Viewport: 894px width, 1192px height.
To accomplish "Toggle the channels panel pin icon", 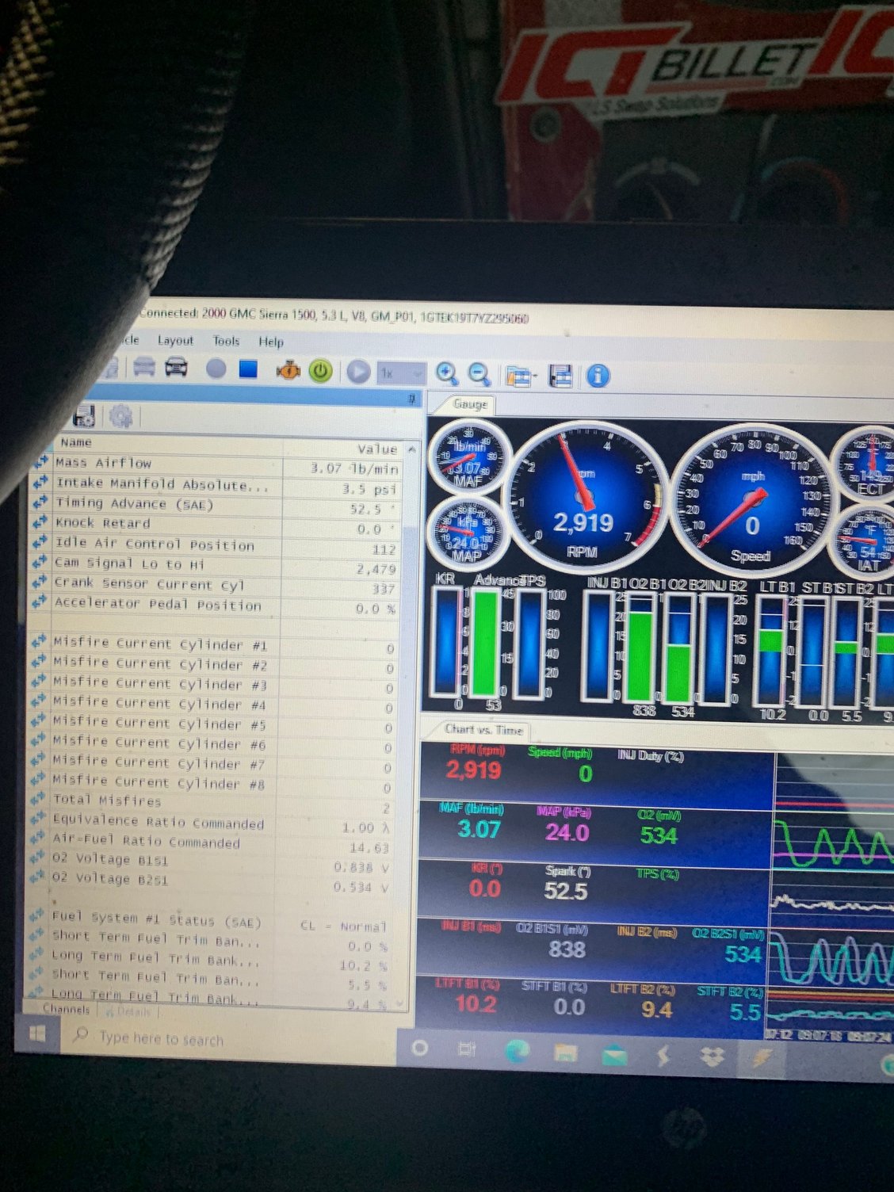I will tap(411, 399).
